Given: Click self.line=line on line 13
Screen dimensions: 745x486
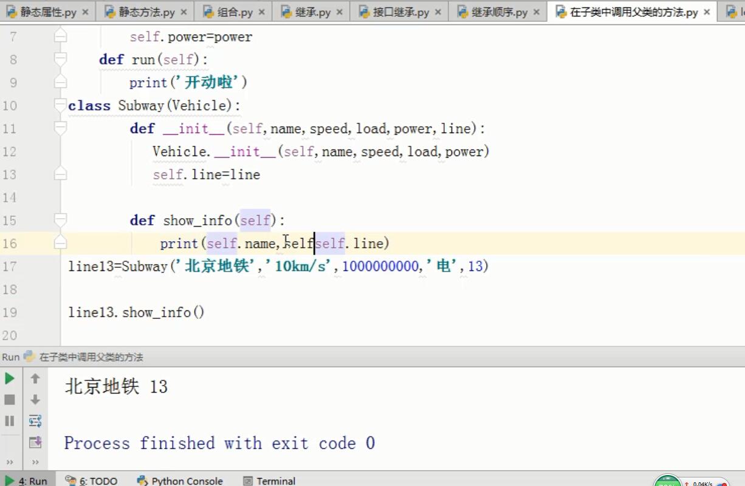Looking at the screenshot, I should tap(207, 175).
